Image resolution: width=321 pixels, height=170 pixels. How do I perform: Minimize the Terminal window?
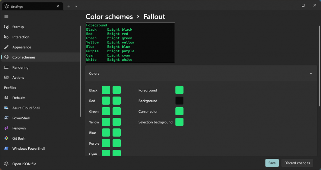(x=292, y=6)
